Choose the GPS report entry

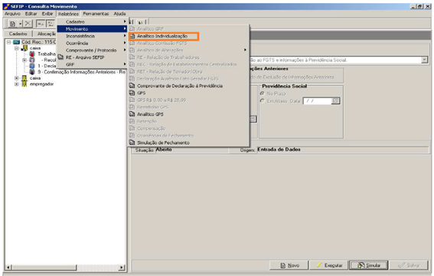coord(141,93)
